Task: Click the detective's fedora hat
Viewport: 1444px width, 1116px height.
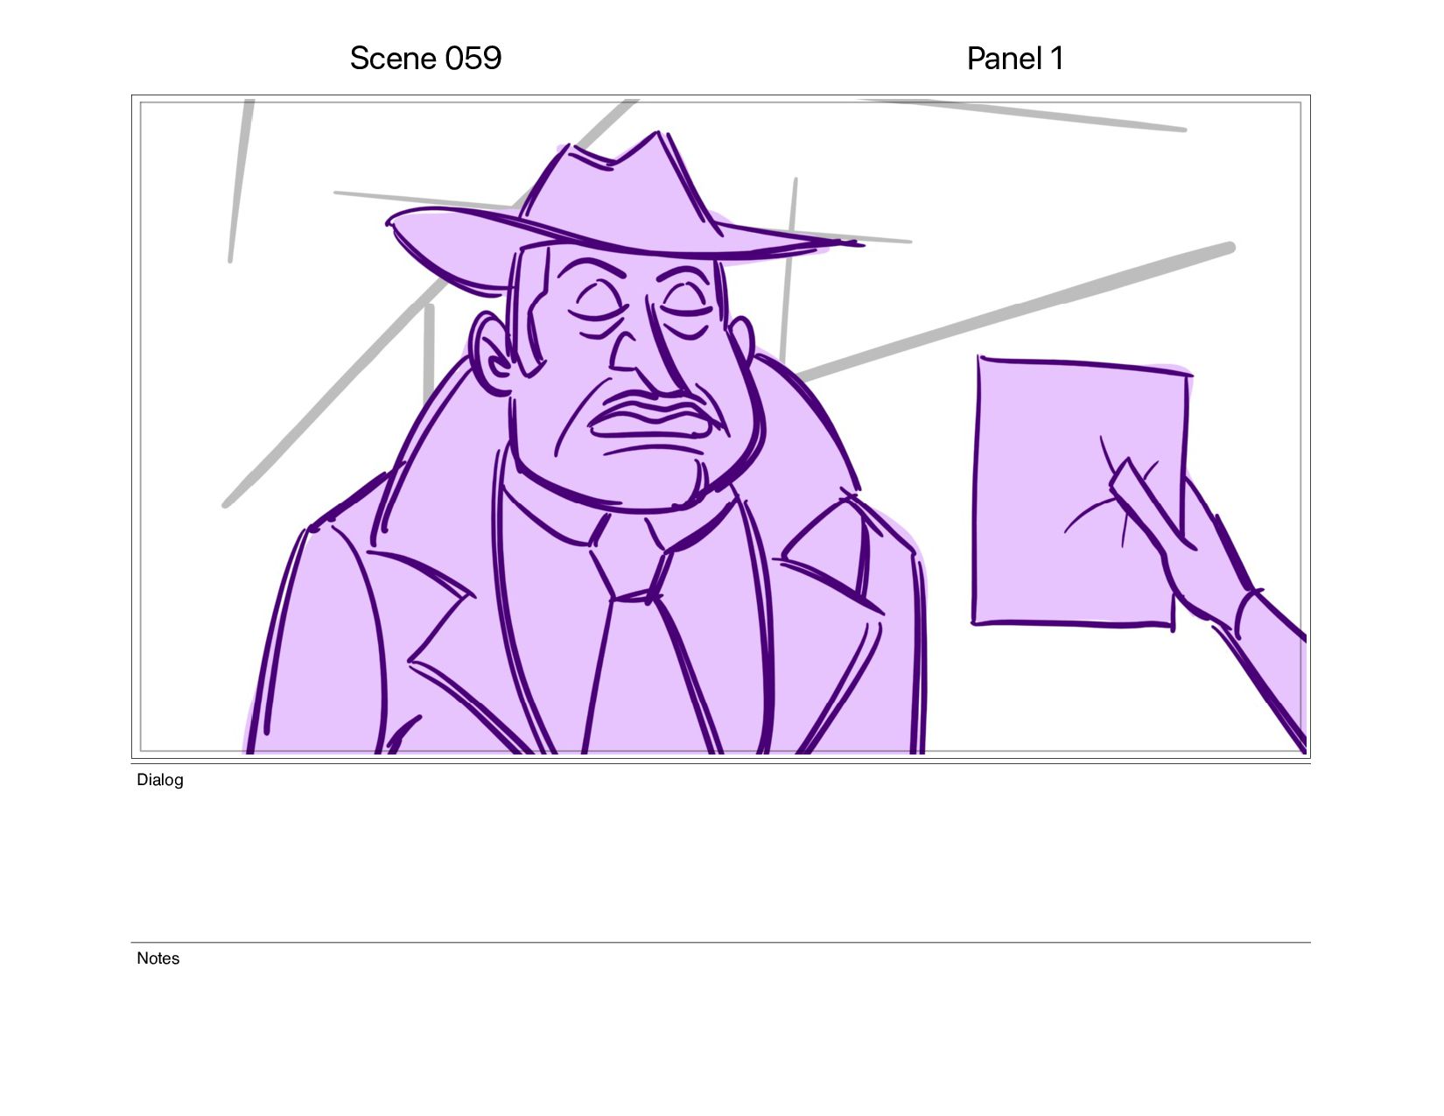Action: (613, 210)
